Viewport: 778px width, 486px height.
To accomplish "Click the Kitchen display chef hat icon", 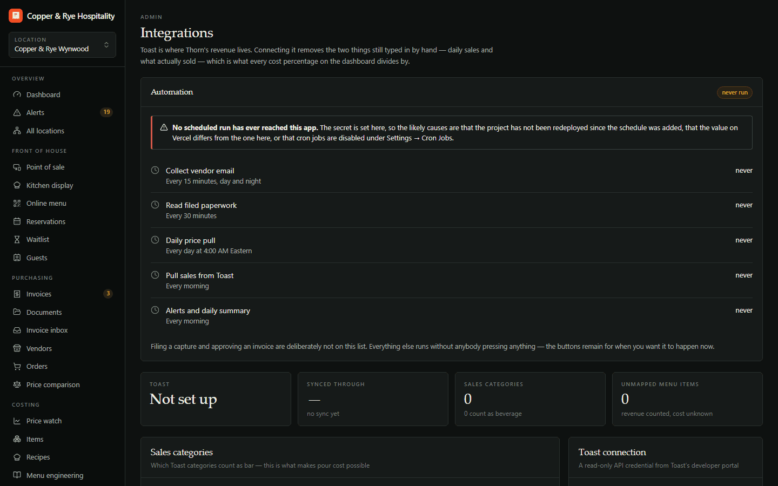I will click(17, 185).
